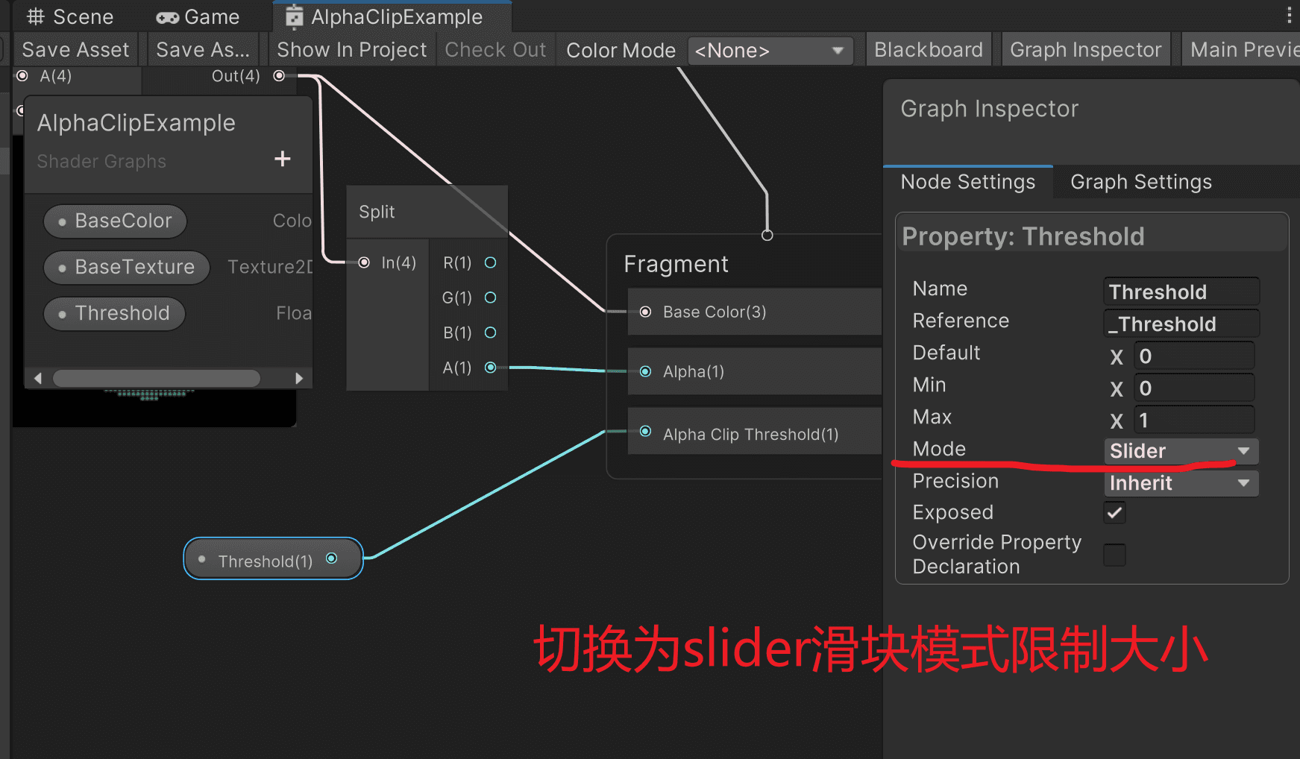Click the blackboard scroll left arrow
This screenshot has width=1300, height=759.
tap(37, 378)
